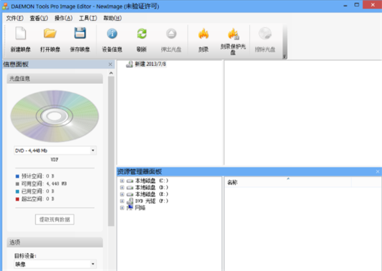Image resolution: width=382 pixels, height=271 pixels.
Task: Click the drive icon for C:
Action: (130, 181)
